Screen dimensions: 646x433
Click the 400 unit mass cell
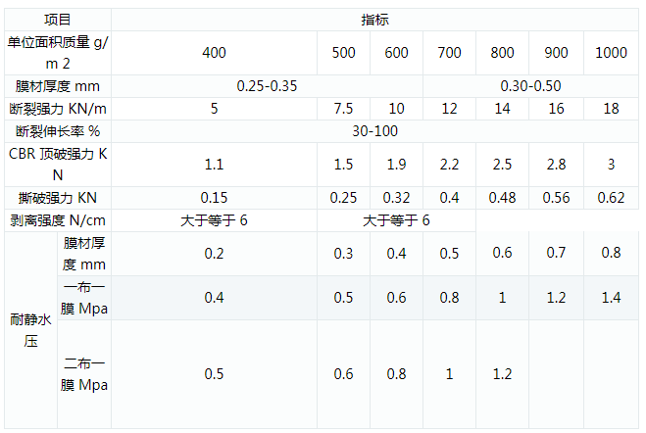click(214, 53)
